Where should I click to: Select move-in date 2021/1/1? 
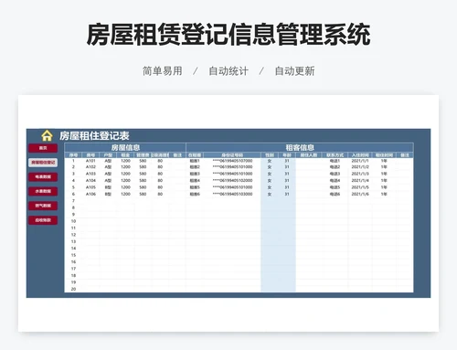coord(360,161)
